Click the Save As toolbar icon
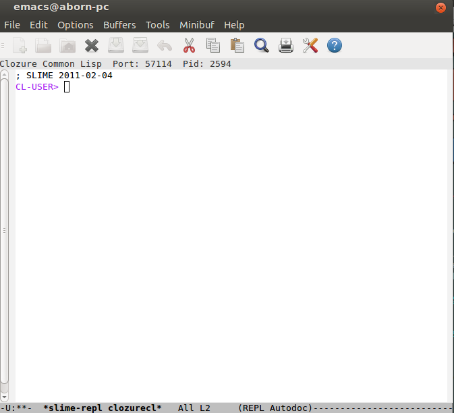 click(x=140, y=46)
